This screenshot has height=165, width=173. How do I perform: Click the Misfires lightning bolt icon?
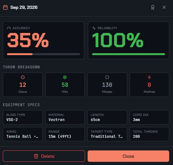point(149,77)
